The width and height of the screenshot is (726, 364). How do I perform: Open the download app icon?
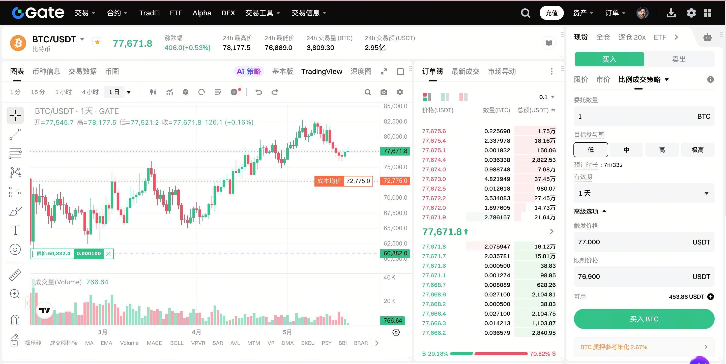[x=671, y=13]
